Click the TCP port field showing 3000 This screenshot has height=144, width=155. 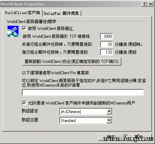pos(107,36)
